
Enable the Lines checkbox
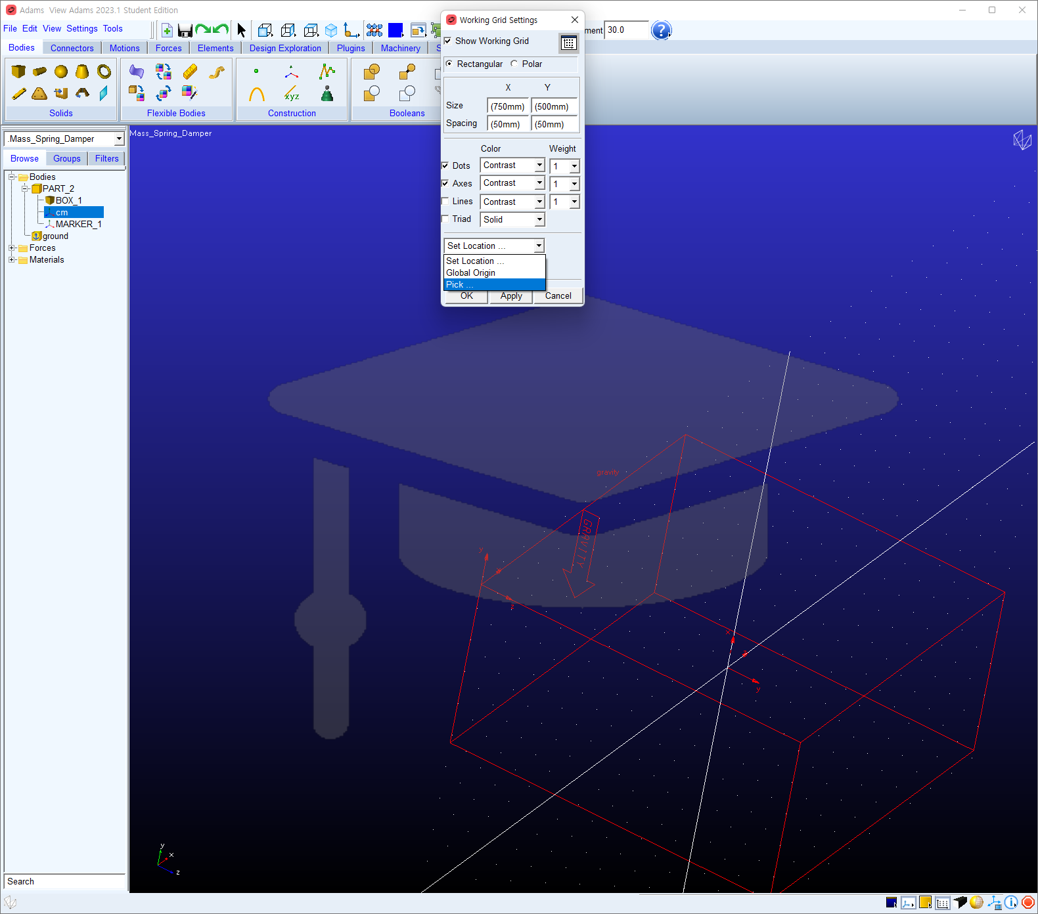click(x=445, y=202)
